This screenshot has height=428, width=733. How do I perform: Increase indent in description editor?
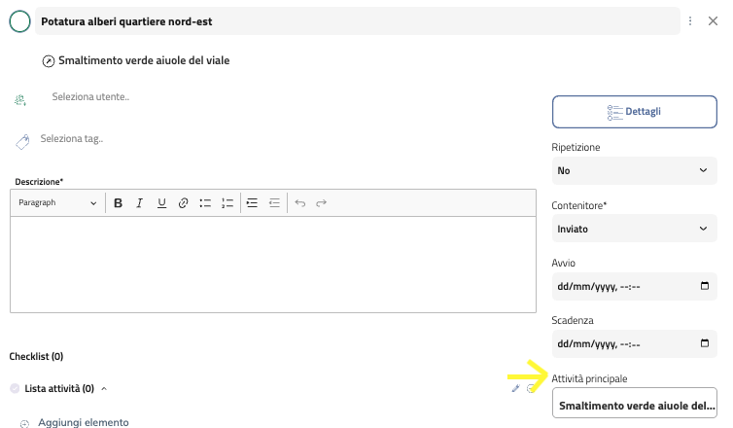click(252, 203)
